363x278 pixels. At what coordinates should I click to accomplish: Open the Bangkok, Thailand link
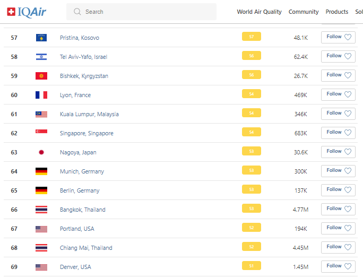tap(82, 210)
